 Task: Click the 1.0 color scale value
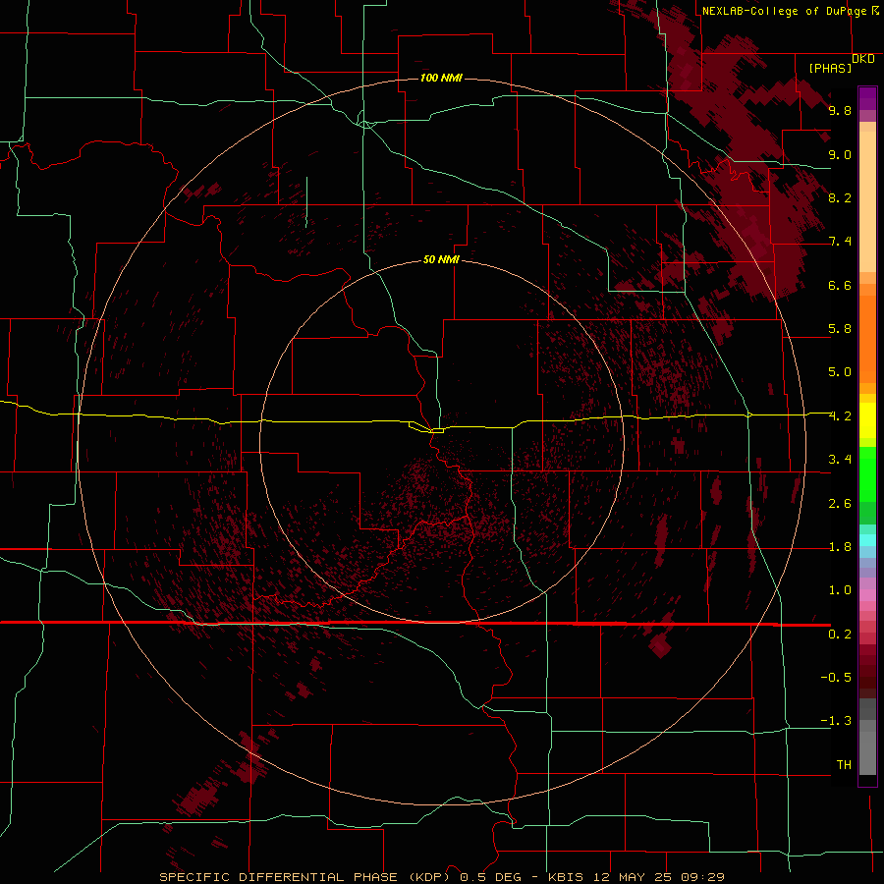tap(840, 590)
